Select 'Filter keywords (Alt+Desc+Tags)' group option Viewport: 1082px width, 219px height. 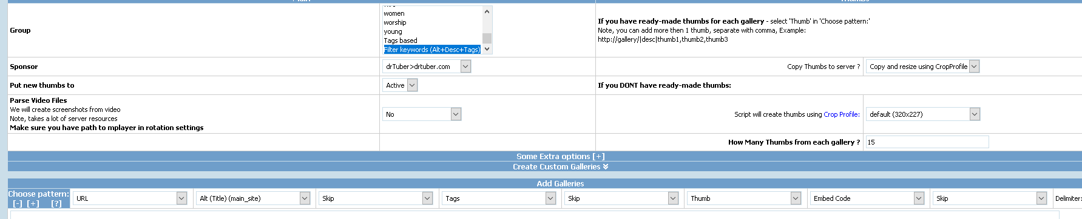point(432,50)
